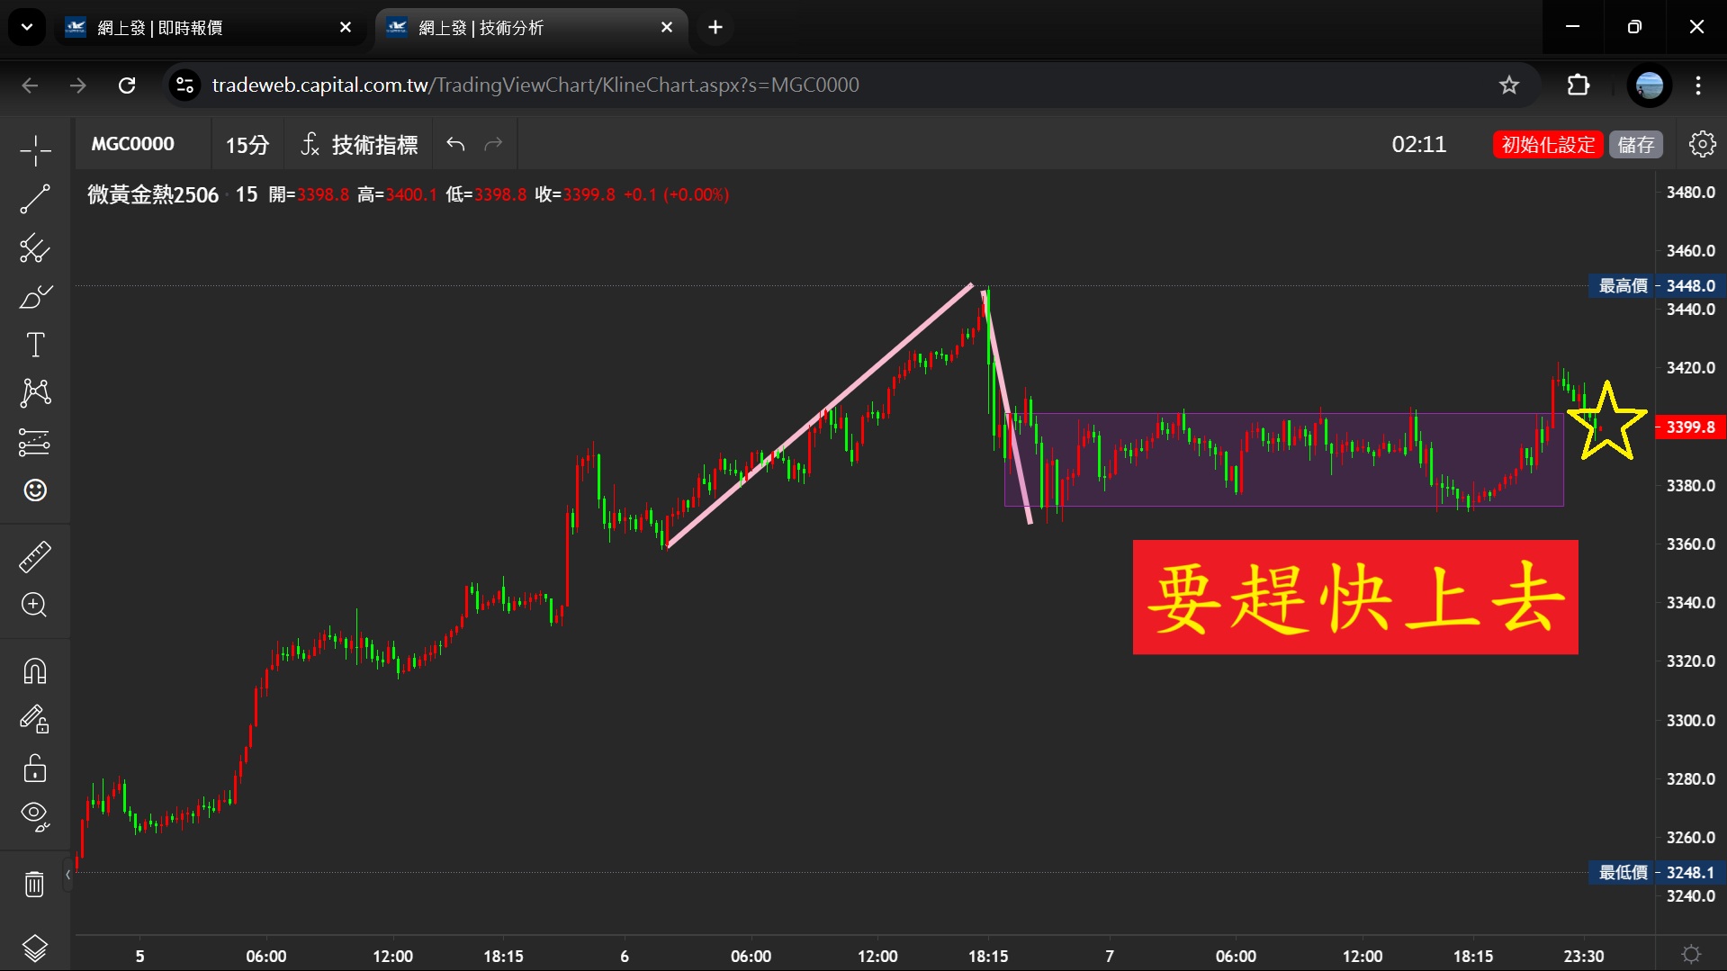Close the 技術分析 browser tab
1727x971 pixels.
(x=667, y=28)
